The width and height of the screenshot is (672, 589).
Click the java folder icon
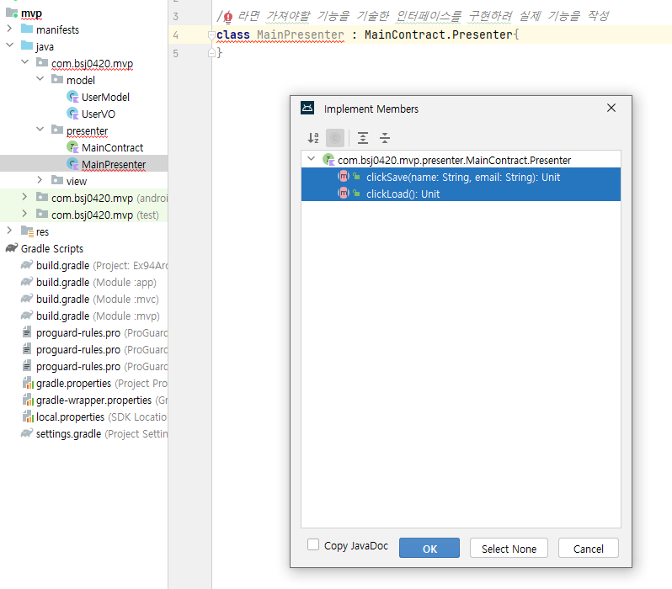(x=27, y=45)
